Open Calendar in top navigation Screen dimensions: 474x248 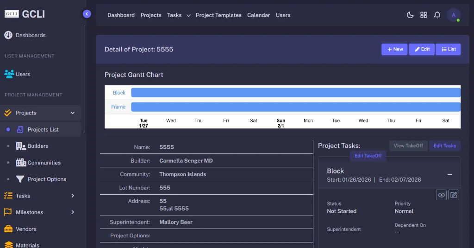click(x=258, y=15)
